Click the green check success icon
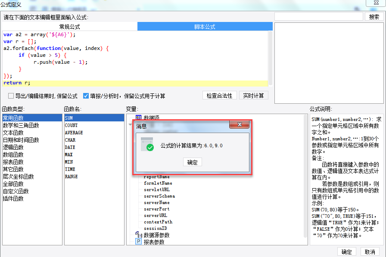Image resolution: width=386 pixels, height=257 pixels. click(x=150, y=147)
